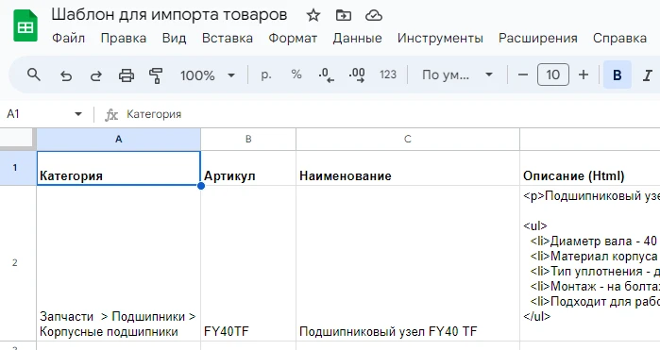Increase decimal places
Screen dimensions: 660x350
pyautogui.click(x=357, y=75)
